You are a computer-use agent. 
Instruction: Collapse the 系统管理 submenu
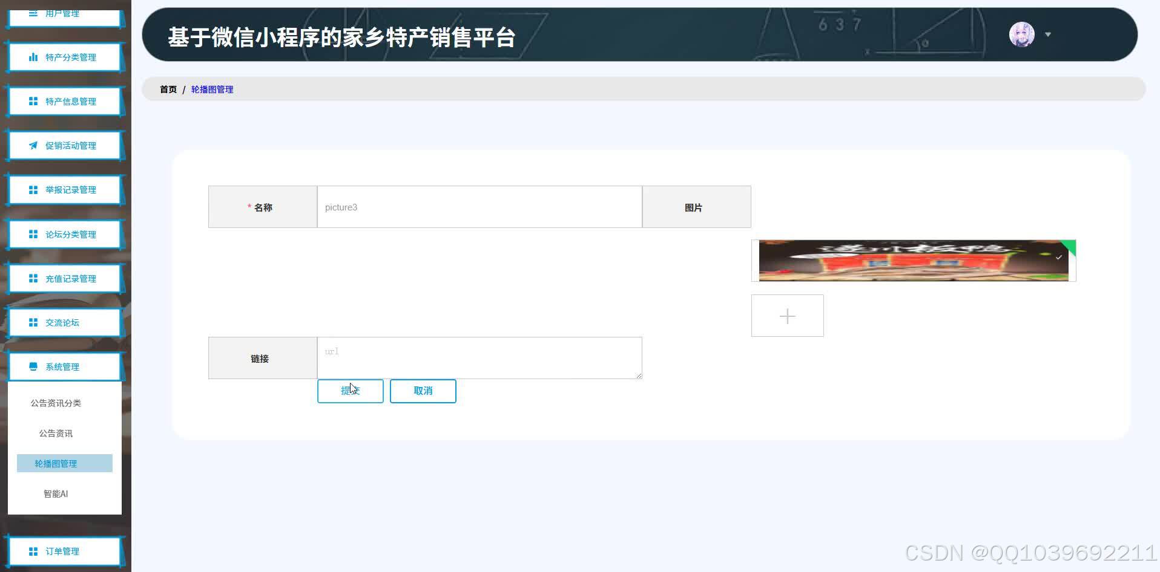pos(62,366)
